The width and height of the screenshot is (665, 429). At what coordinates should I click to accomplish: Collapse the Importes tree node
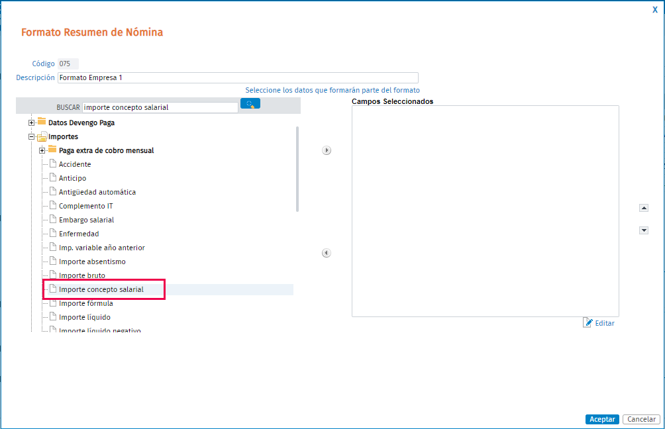[31, 136]
